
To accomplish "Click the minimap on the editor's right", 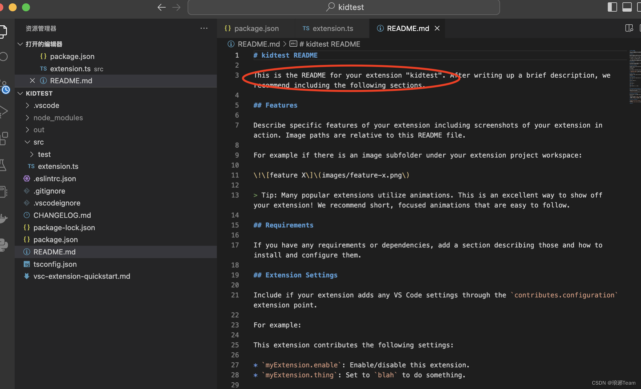I will coord(635,77).
